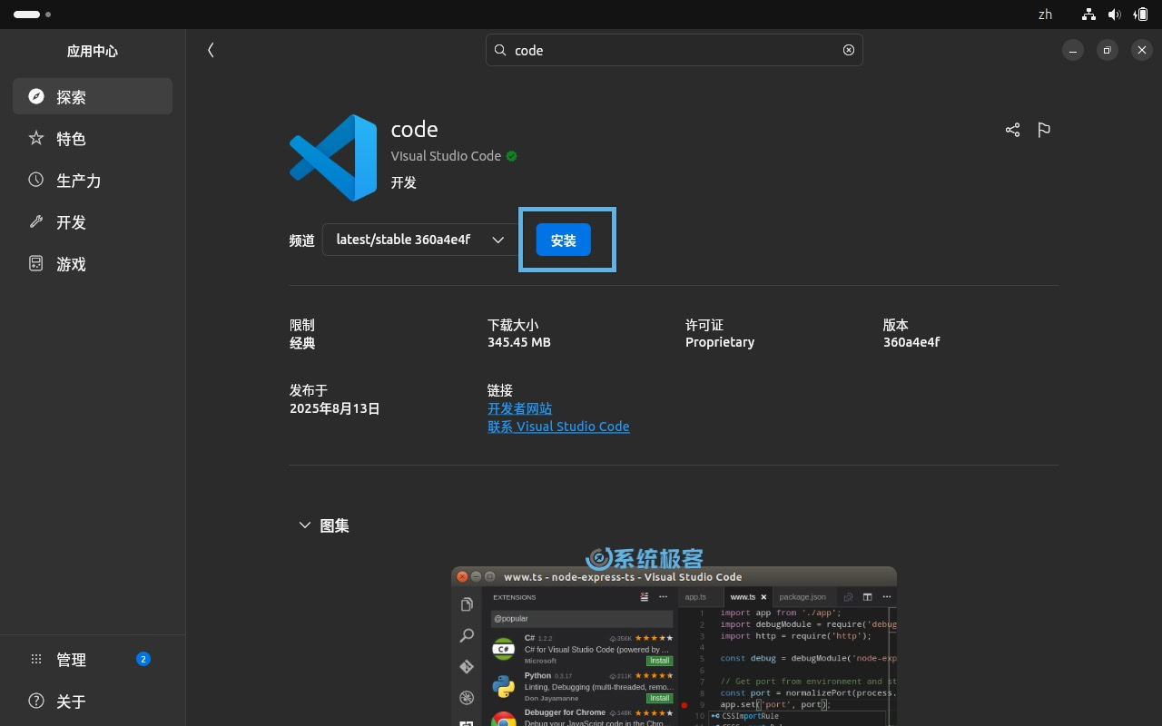Click the 2025年8月13日 release date

[335, 408]
